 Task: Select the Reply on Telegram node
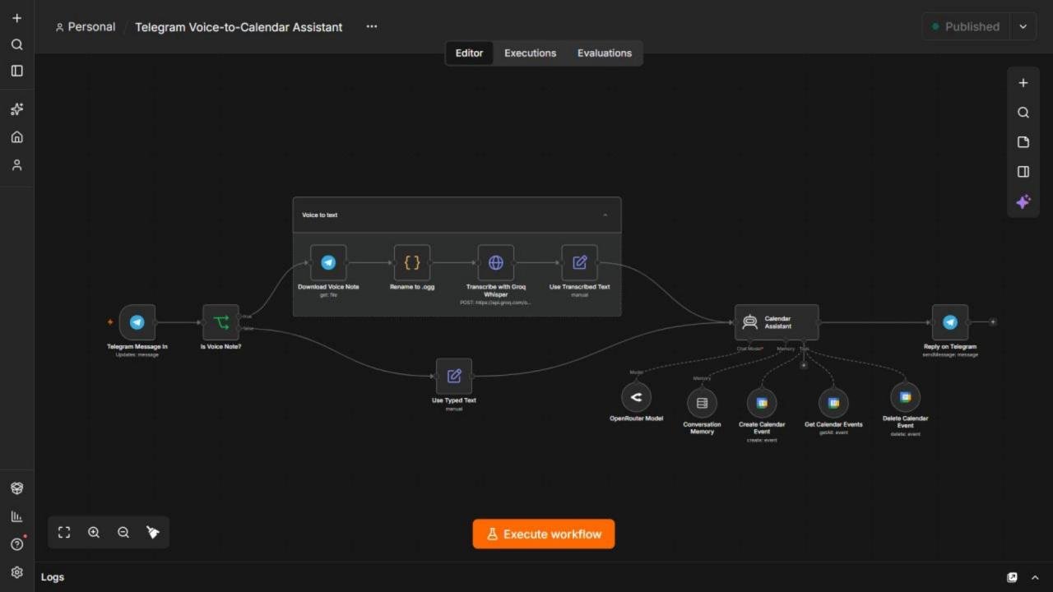click(x=950, y=322)
